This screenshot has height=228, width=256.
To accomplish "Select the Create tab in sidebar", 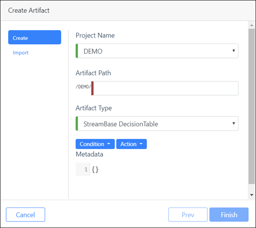I will pos(34,37).
